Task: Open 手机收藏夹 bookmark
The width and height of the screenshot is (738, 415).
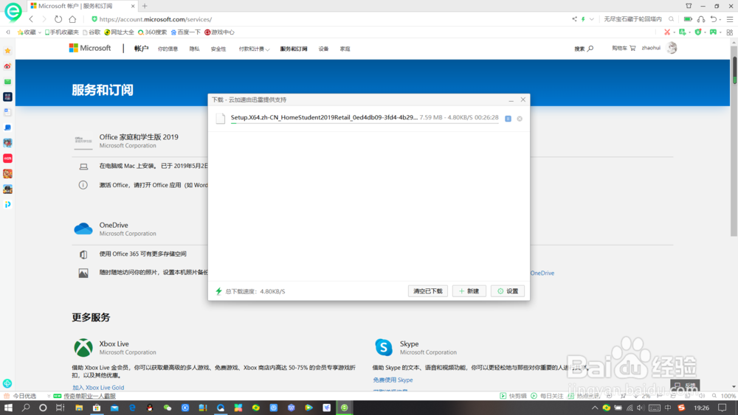Action: tap(62, 32)
